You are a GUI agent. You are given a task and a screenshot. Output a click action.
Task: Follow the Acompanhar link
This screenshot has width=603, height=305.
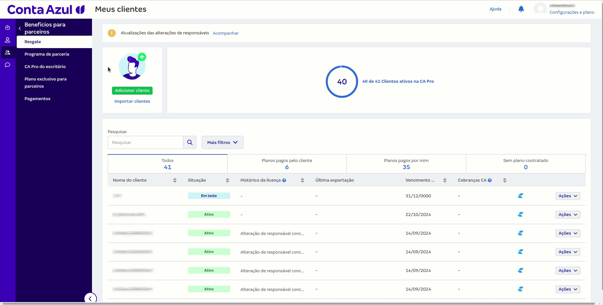(226, 33)
